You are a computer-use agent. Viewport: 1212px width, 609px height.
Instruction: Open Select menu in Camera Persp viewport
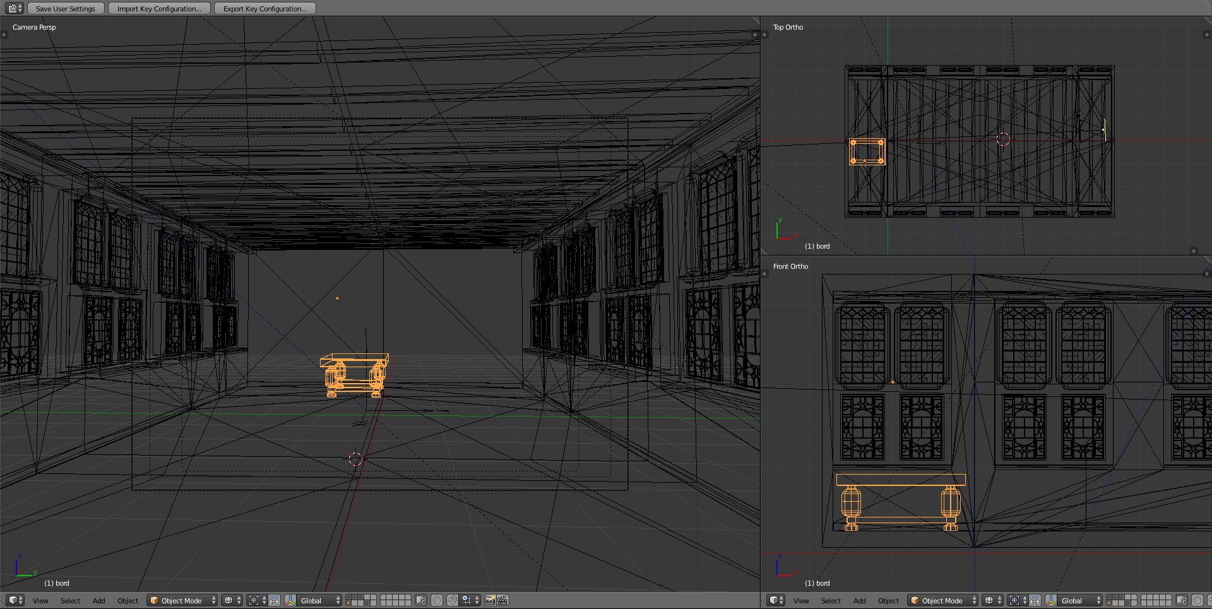(70, 601)
